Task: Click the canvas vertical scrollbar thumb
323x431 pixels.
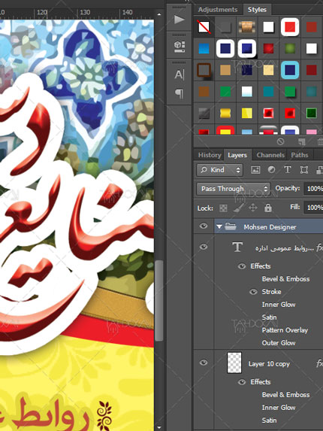Action: pos(159,300)
